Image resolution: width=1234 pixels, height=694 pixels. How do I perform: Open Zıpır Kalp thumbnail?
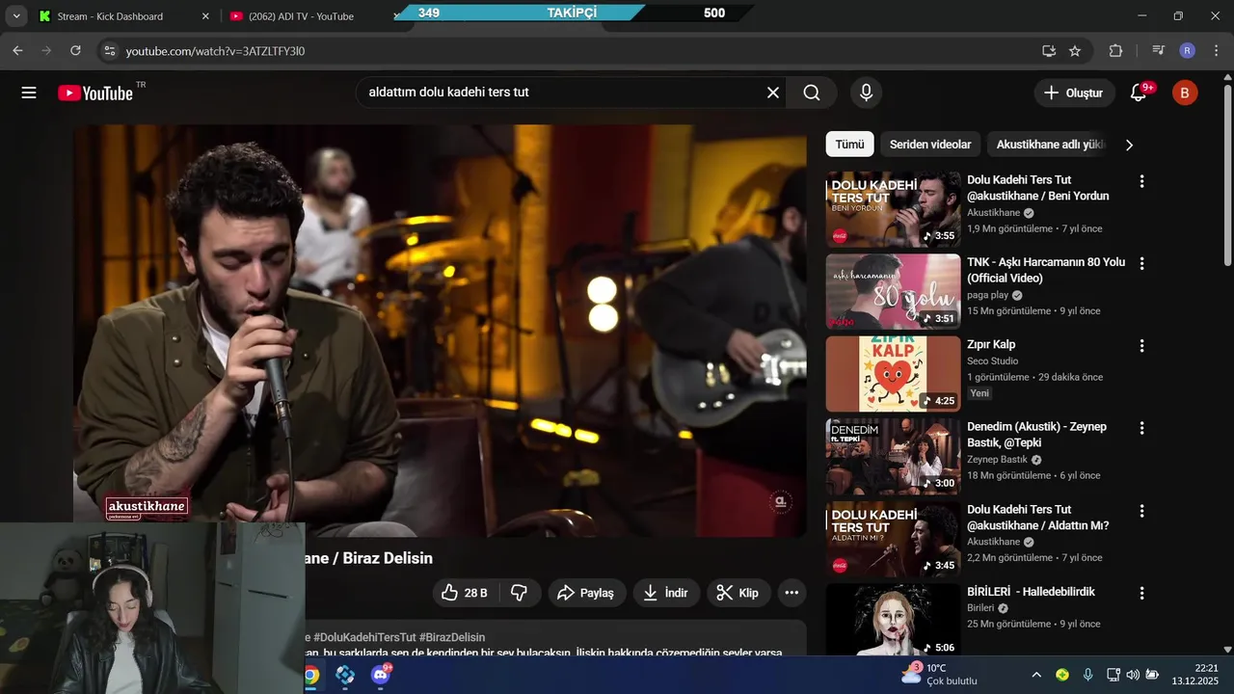pos(893,374)
